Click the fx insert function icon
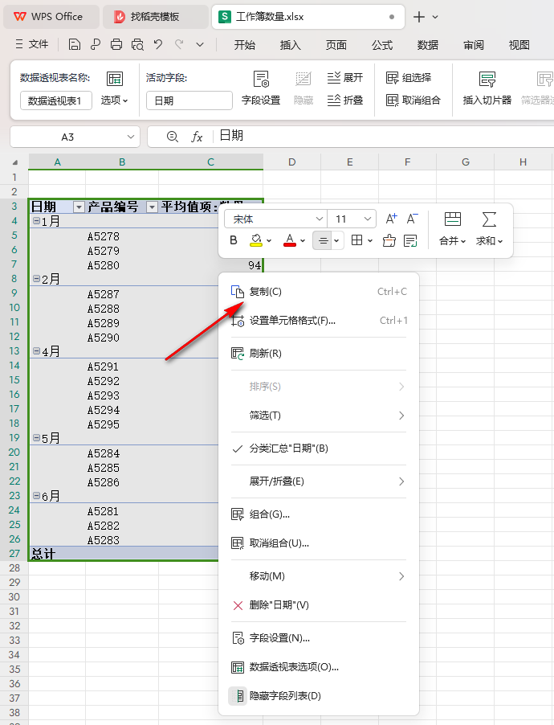Screen dimensions: 554x725 click(197, 137)
